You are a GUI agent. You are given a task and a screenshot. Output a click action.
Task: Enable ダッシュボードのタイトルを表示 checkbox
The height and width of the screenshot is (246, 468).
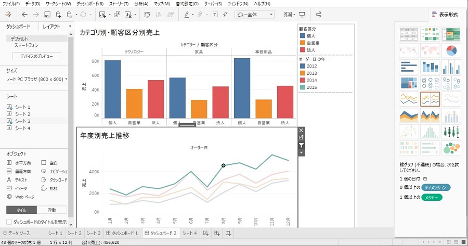tap(9, 222)
